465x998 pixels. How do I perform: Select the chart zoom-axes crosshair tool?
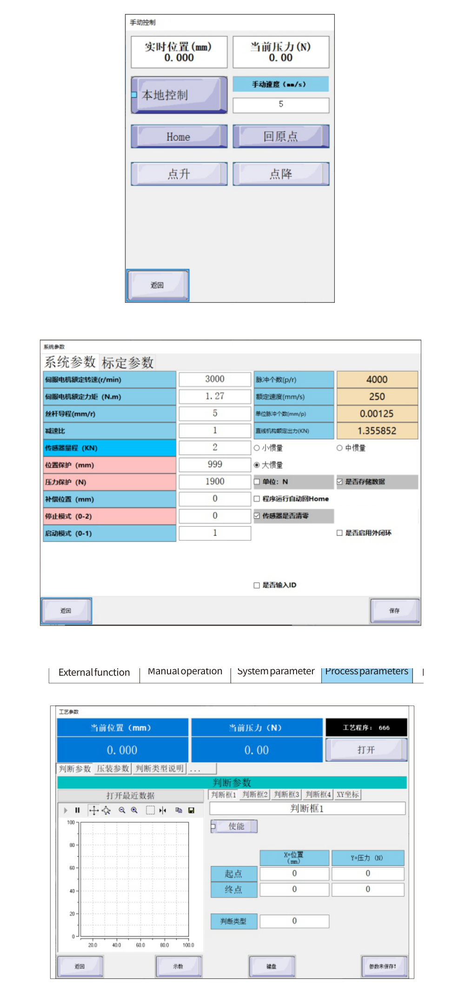click(106, 810)
